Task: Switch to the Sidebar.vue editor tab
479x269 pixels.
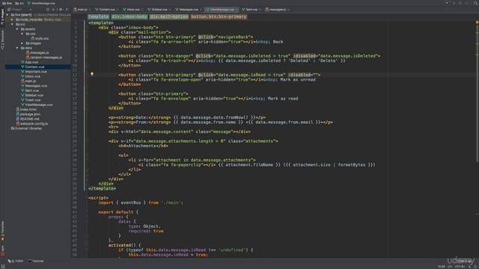Action: 159,10
